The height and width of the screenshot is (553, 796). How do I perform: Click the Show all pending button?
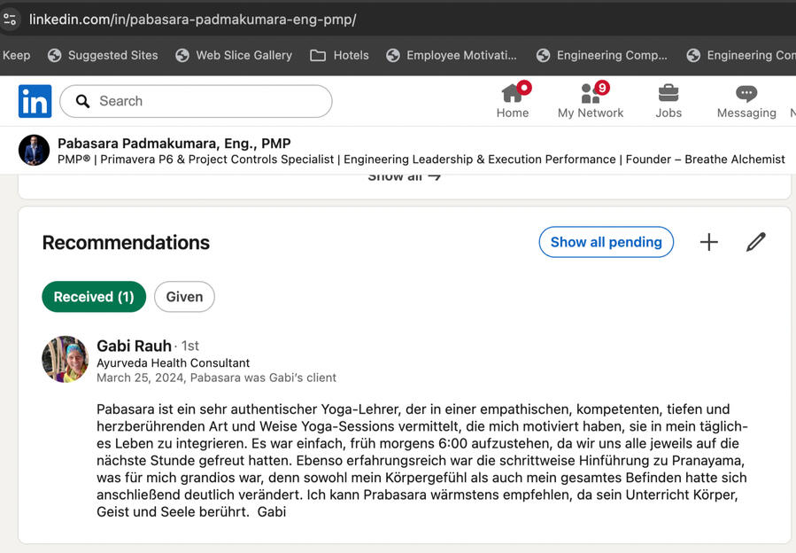coord(606,242)
